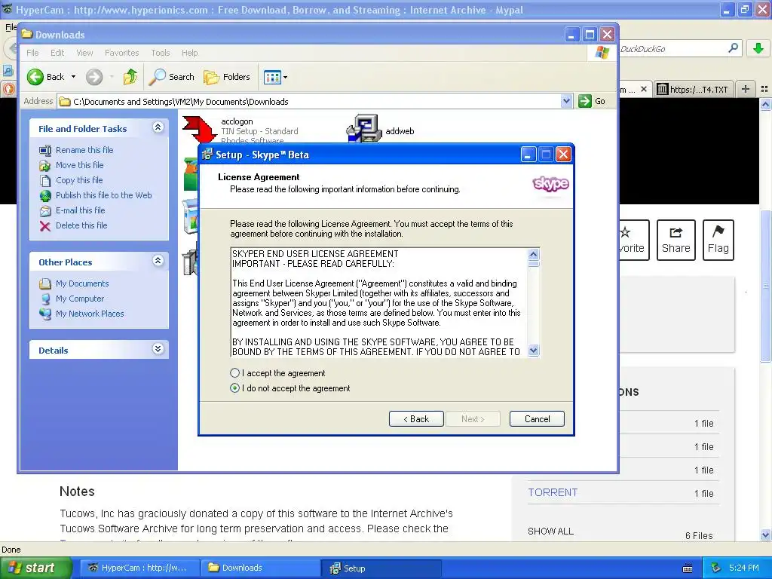Click Delete this file link
This screenshot has height=579, width=772.
pos(81,225)
